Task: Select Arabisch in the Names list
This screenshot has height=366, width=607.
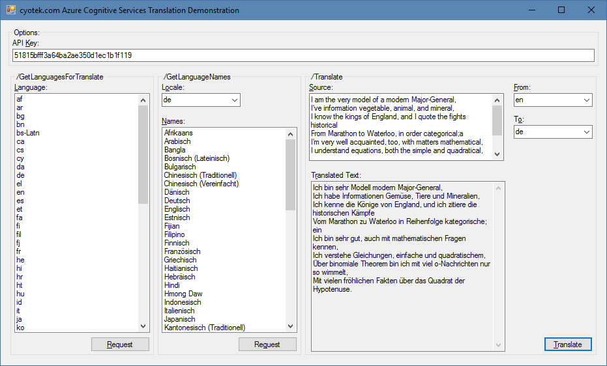Action: pyautogui.click(x=224, y=142)
